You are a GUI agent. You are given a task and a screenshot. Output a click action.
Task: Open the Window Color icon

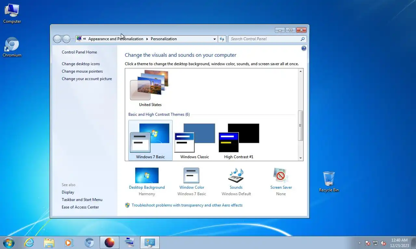click(x=191, y=175)
